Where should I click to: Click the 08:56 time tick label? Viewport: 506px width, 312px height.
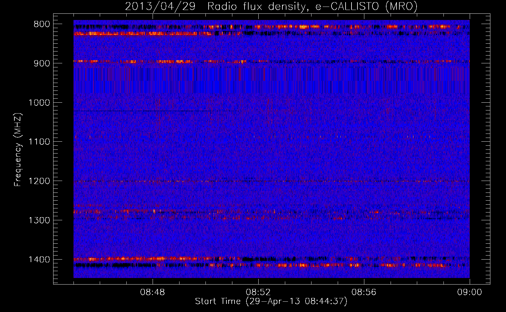coord(364,292)
